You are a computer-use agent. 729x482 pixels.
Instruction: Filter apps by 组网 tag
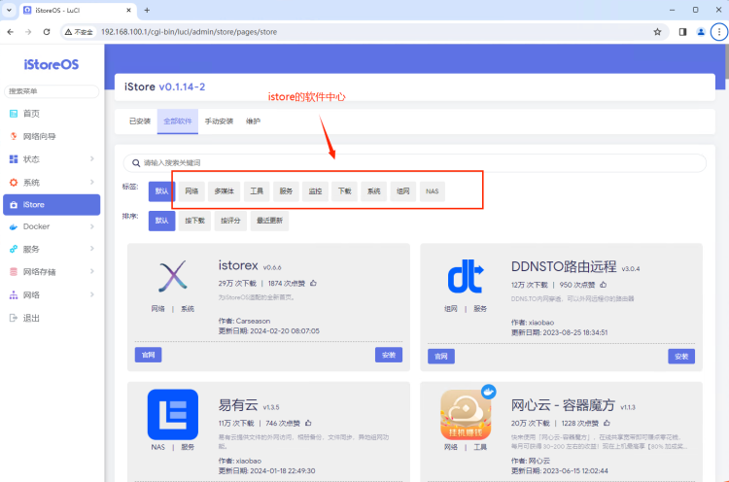click(x=403, y=191)
